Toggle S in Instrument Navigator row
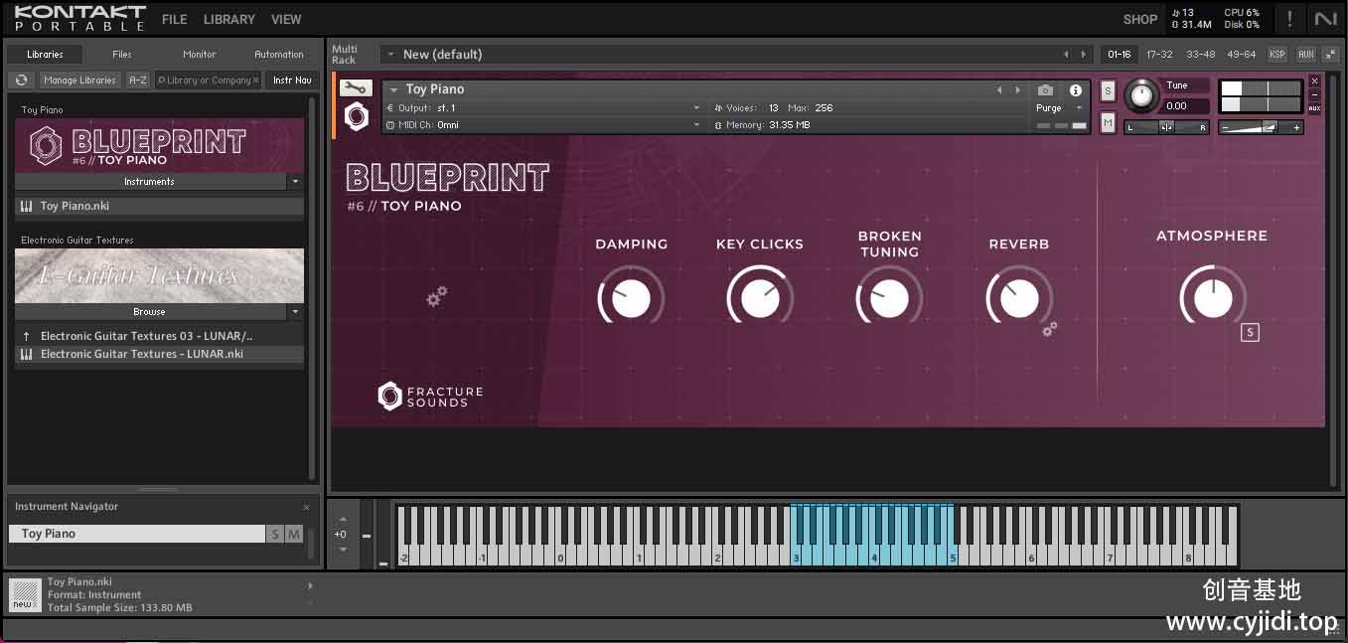This screenshot has width=1348, height=643. coord(275,534)
